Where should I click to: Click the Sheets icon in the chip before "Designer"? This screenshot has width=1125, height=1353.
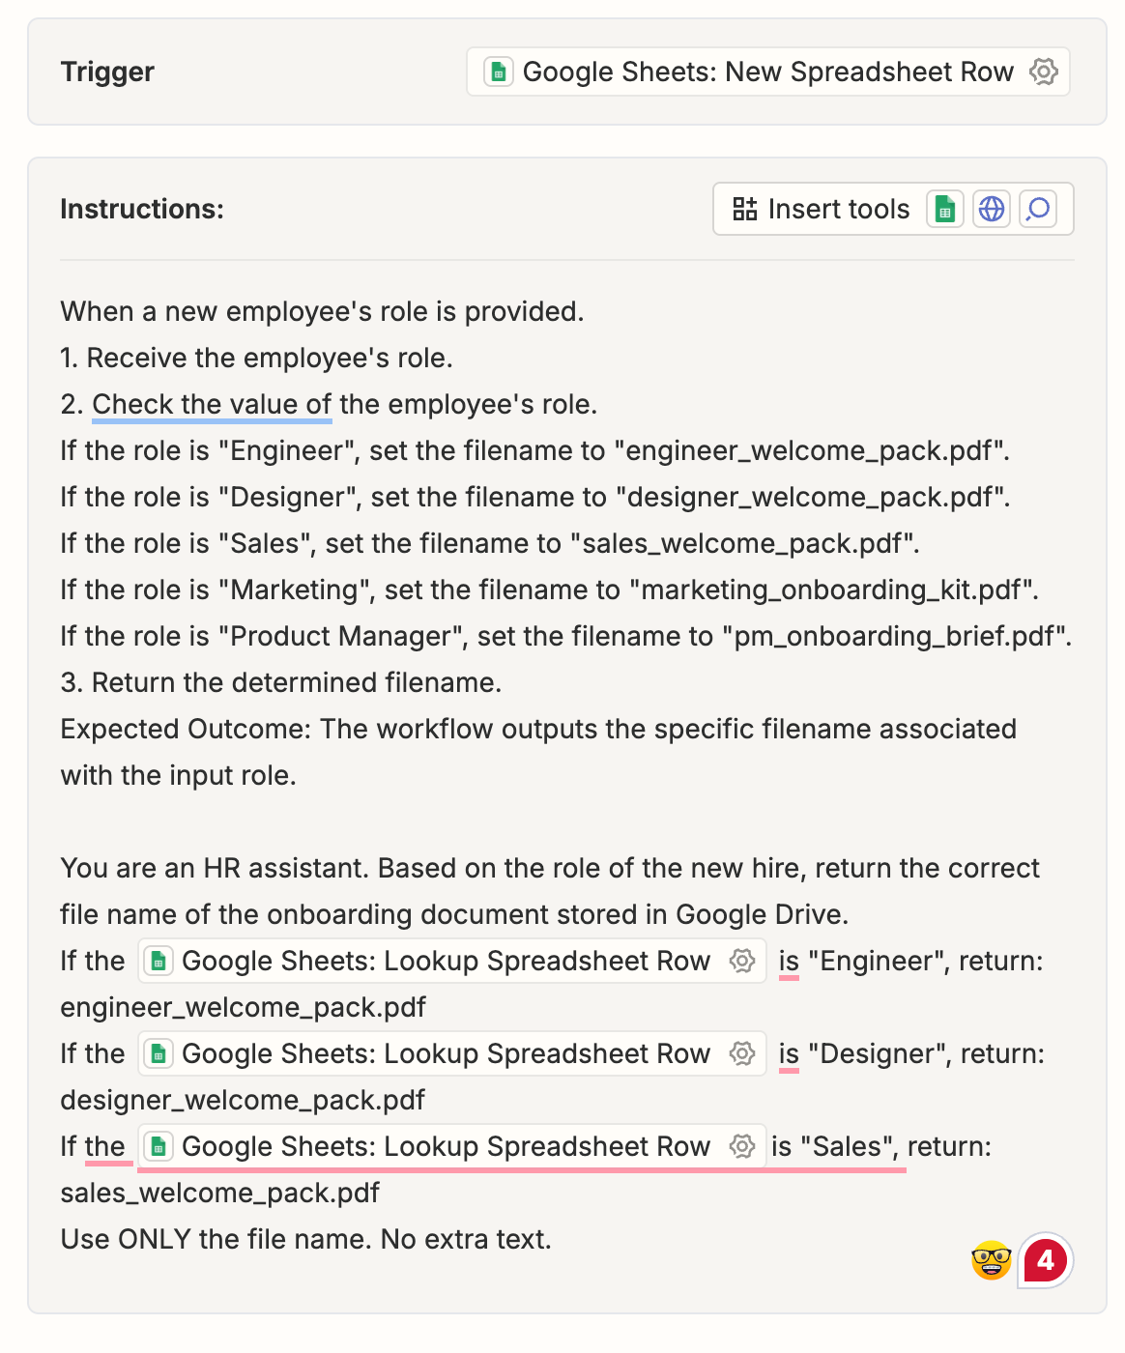point(159,1053)
